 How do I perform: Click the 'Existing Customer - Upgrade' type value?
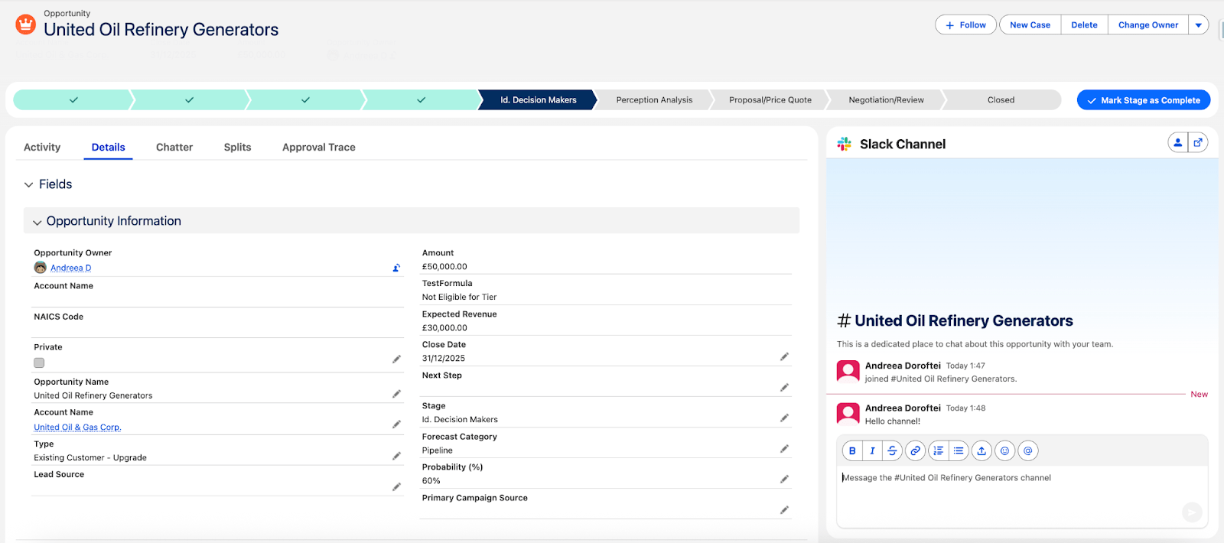point(90,458)
